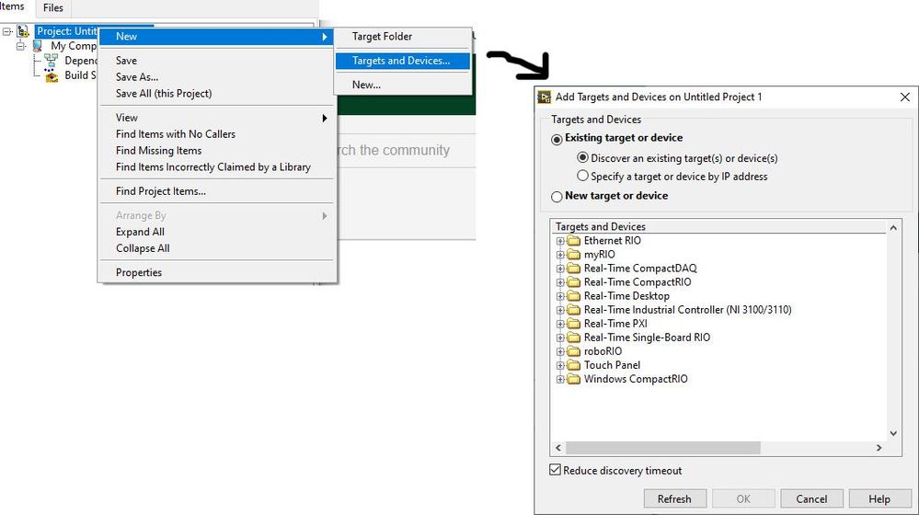Expand the myRIO tree node

[560, 255]
